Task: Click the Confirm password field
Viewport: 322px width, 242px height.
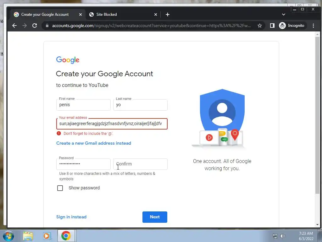Action: pyautogui.click(x=140, y=164)
